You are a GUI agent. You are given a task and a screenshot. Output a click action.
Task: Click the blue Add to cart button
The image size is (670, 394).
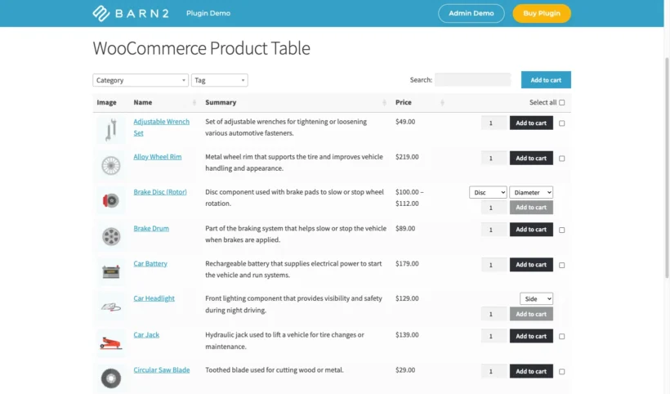tap(546, 80)
